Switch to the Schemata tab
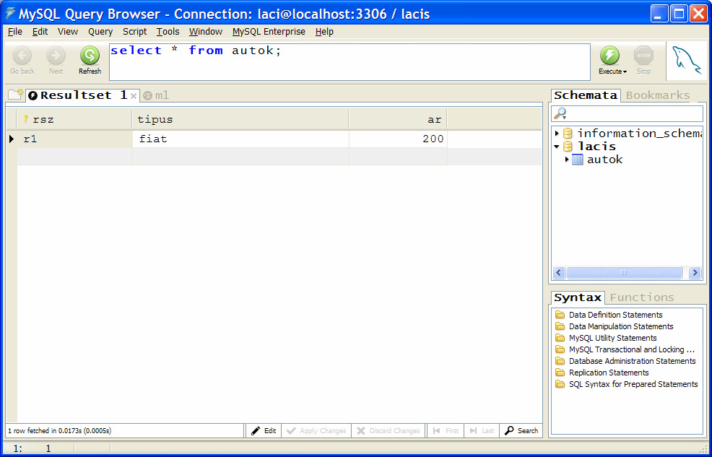The width and height of the screenshot is (712, 457). [586, 95]
